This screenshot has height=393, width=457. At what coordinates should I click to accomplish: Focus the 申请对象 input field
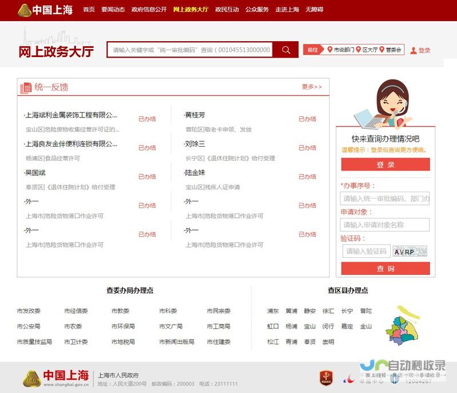click(x=384, y=225)
